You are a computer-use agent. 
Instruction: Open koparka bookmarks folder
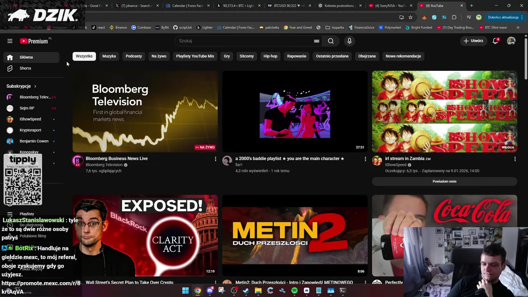335,27
